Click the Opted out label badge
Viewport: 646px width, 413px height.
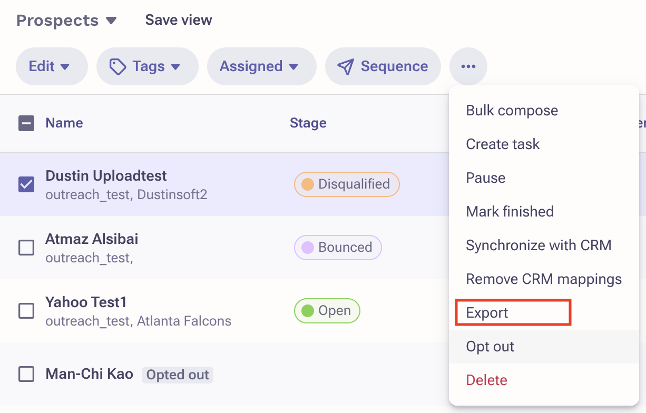pos(178,375)
